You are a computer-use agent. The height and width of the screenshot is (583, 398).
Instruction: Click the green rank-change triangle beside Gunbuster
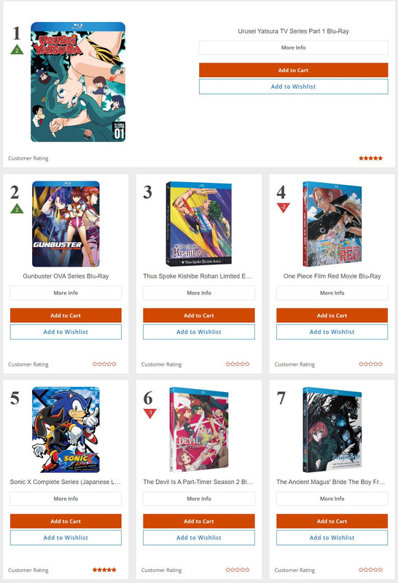(17, 208)
